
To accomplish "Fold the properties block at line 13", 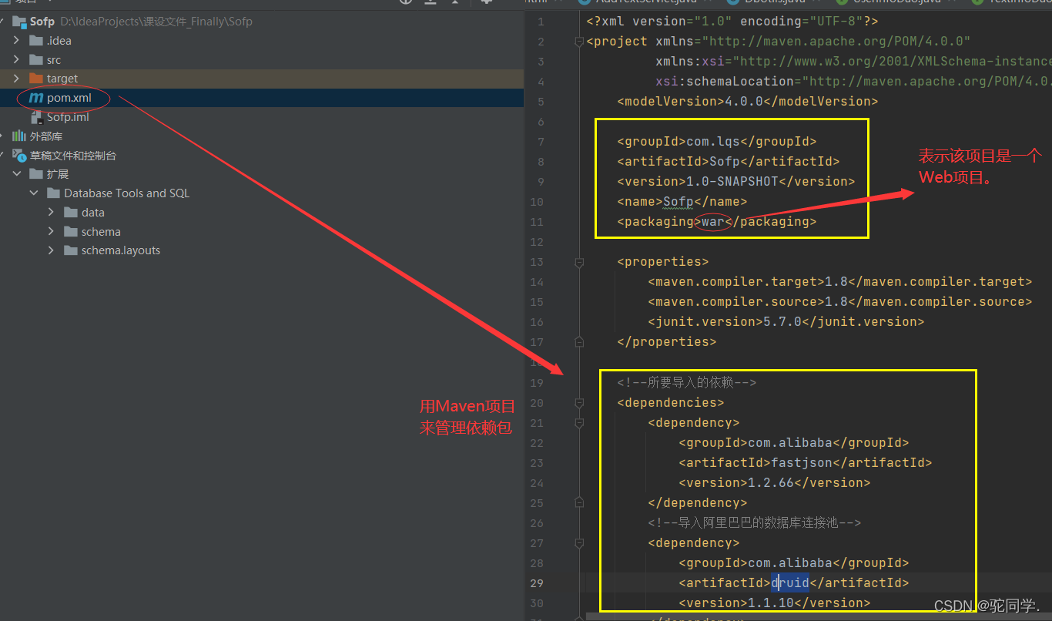I will pos(579,262).
